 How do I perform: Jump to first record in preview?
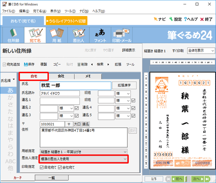pyautogui.click(x=168, y=179)
